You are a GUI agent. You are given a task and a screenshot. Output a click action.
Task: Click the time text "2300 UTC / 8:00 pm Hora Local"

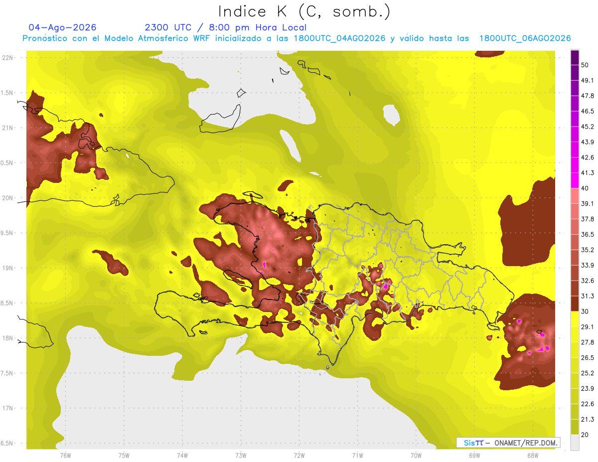[x=226, y=27]
